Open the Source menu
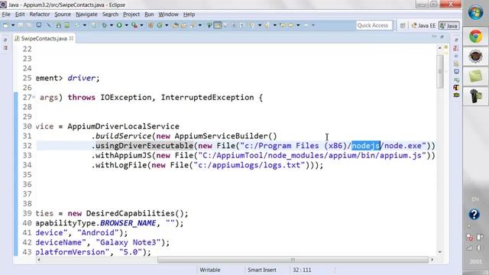The width and height of the screenshot is (489, 275). pyautogui.click(x=63, y=15)
